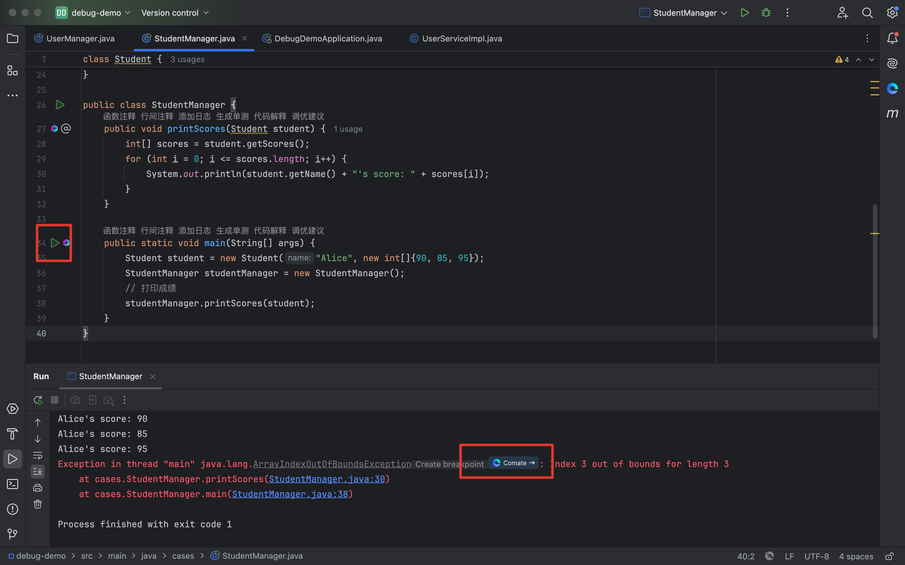This screenshot has width=905, height=565.
Task: Enable the bookmark icon at line 27
Action: point(65,129)
